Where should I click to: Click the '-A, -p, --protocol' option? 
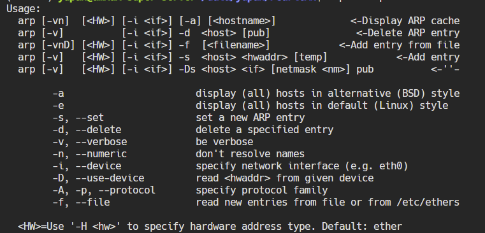tap(104, 190)
